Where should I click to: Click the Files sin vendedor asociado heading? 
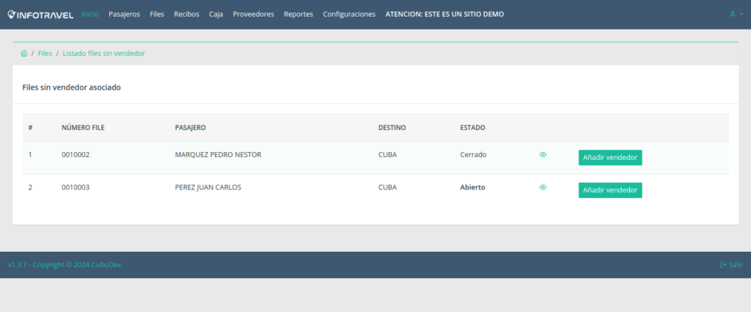click(x=71, y=87)
